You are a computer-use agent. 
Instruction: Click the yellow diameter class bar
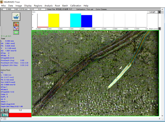click(54, 20)
